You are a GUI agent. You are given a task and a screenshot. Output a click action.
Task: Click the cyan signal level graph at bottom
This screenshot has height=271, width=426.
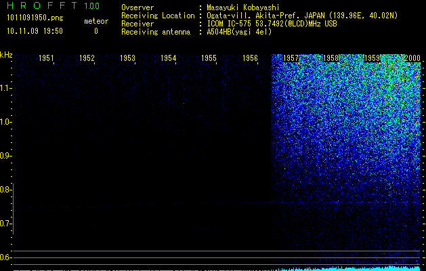tap(217, 268)
